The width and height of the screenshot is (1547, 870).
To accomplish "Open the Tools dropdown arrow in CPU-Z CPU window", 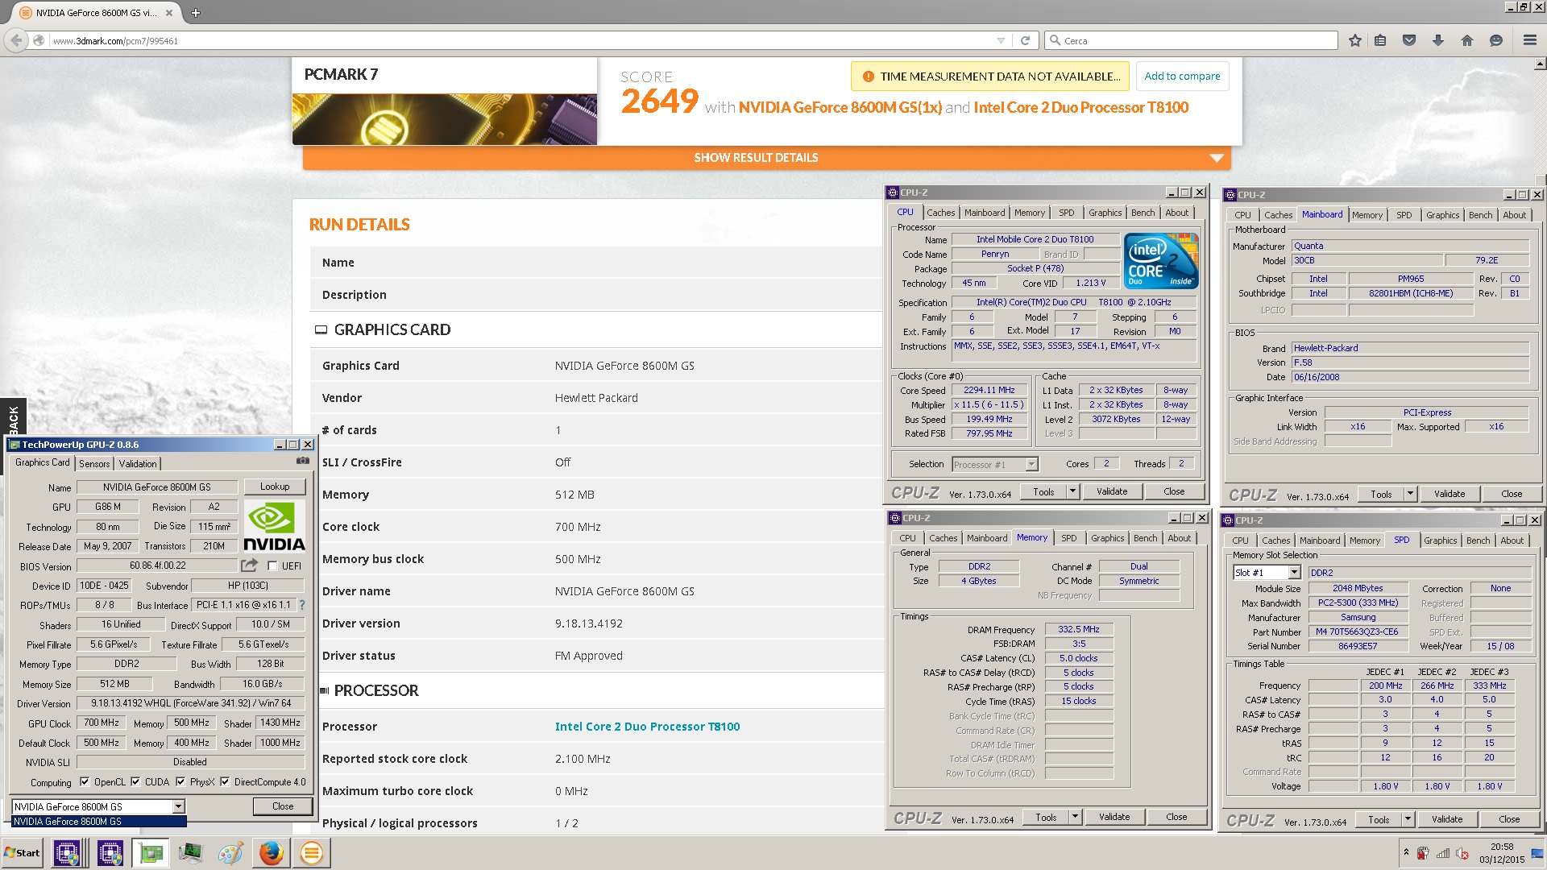I will coord(1072,491).
